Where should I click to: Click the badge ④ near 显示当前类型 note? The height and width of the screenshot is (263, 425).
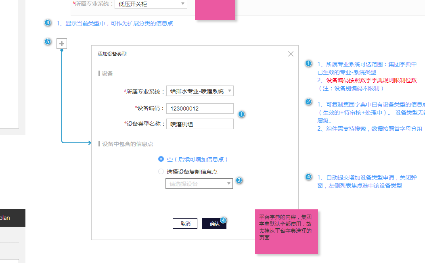[x=47, y=23]
